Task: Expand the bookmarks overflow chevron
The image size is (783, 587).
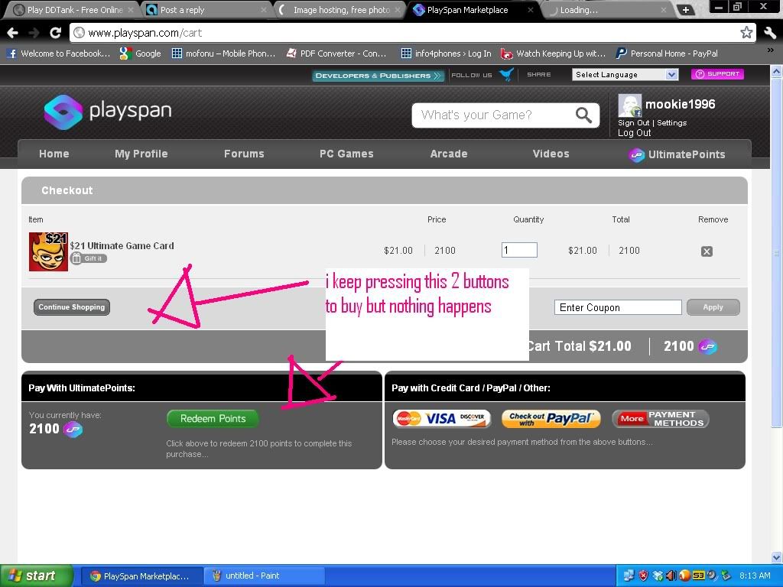Action: pos(770,50)
